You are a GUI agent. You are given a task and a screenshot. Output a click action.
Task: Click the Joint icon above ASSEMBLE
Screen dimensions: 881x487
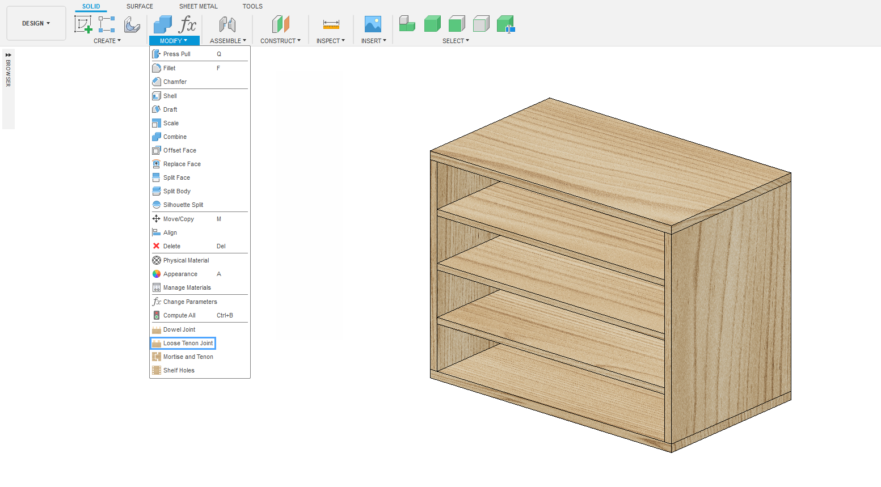[x=227, y=24]
